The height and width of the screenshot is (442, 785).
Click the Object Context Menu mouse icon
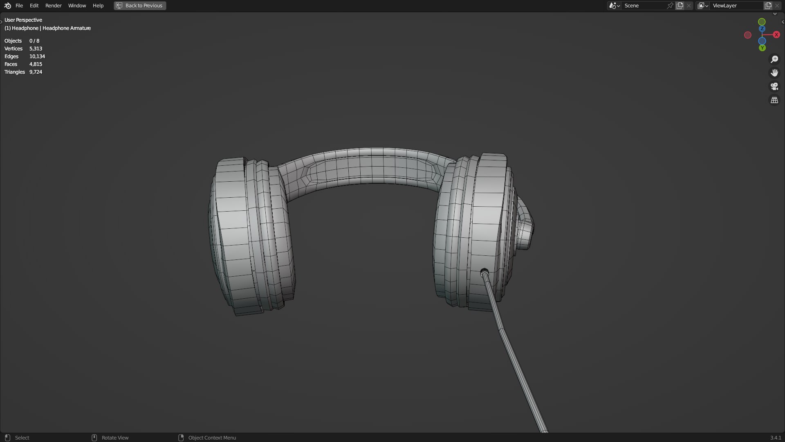tap(181, 437)
